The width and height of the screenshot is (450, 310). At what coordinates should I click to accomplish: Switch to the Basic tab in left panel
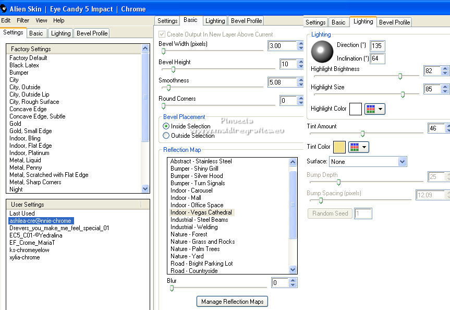click(x=36, y=33)
